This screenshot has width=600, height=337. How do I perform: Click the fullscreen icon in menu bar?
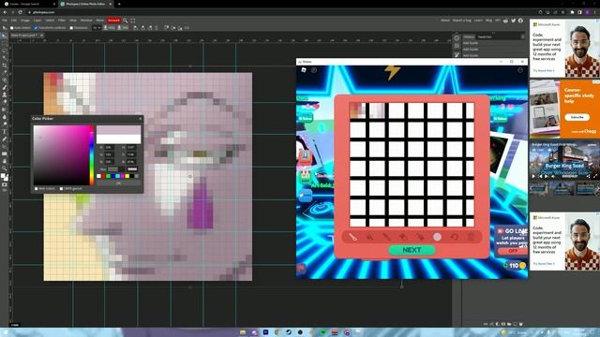pyautogui.click(x=133, y=21)
